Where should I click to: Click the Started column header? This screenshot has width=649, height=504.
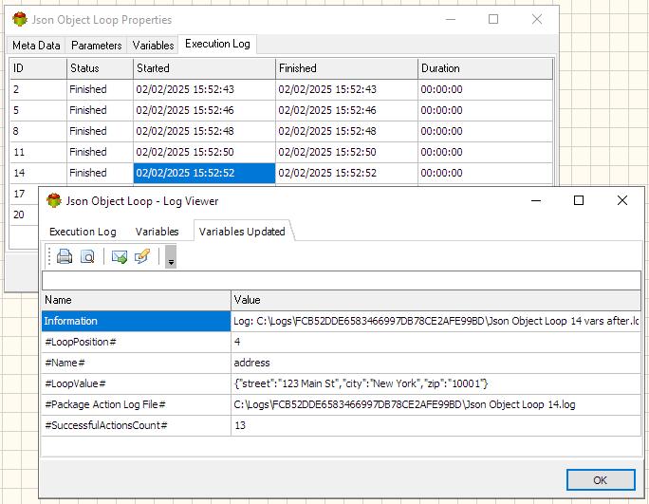click(204, 68)
